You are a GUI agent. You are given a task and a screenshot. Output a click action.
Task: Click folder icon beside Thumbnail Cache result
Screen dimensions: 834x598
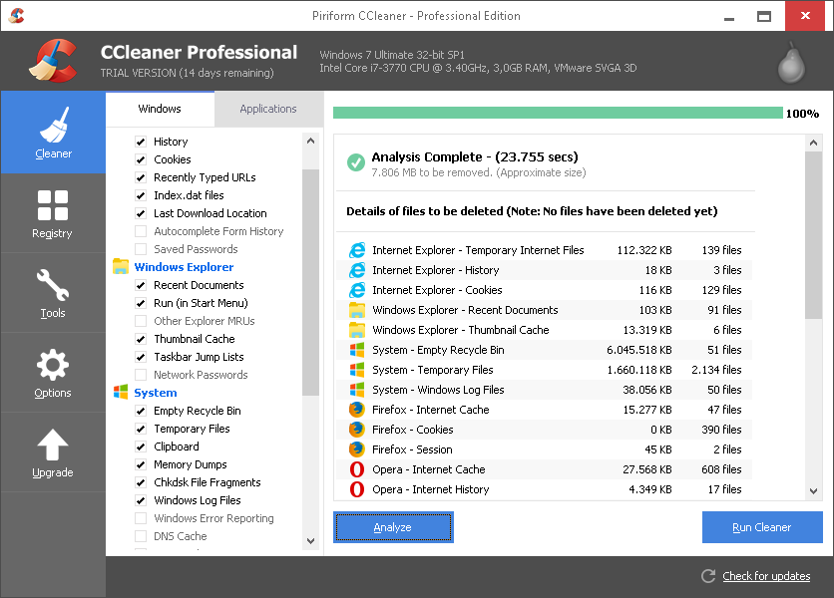(357, 330)
